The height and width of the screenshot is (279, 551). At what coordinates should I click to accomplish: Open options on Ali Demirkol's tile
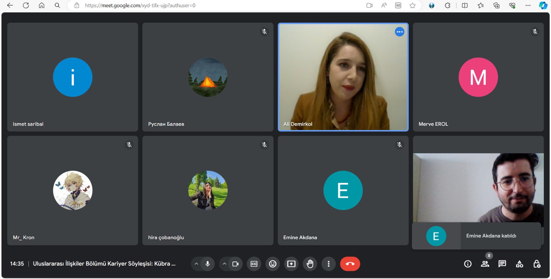tap(399, 32)
